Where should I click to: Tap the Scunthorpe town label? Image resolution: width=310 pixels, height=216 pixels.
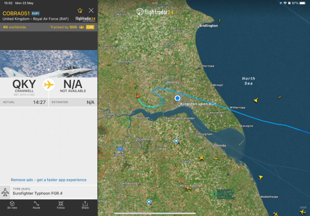pos(146,139)
